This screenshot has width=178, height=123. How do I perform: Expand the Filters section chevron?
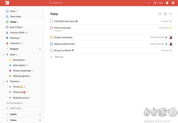pos(7,120)
